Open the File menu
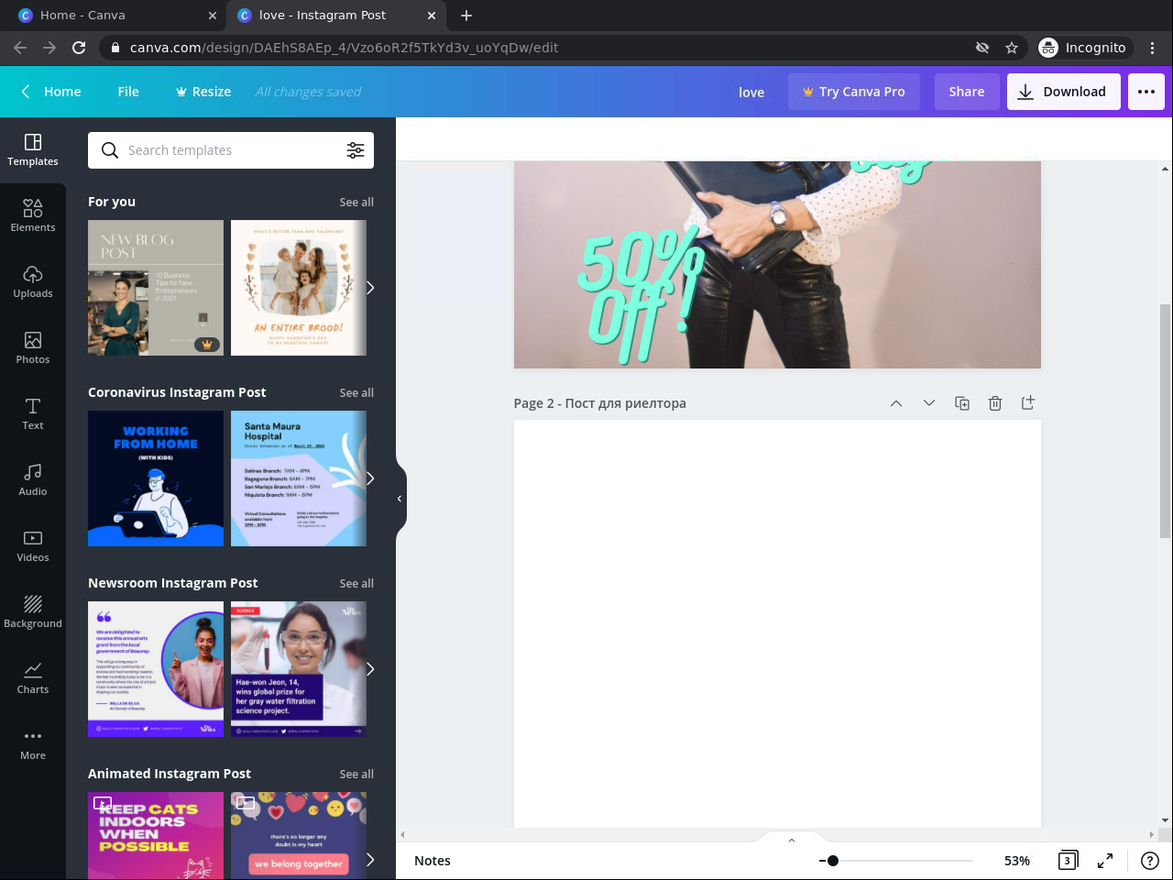This screenshot has height=880, width=1173. 128,92
